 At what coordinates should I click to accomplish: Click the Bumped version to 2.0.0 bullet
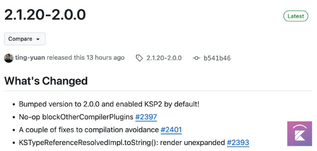tap(109, 104)
